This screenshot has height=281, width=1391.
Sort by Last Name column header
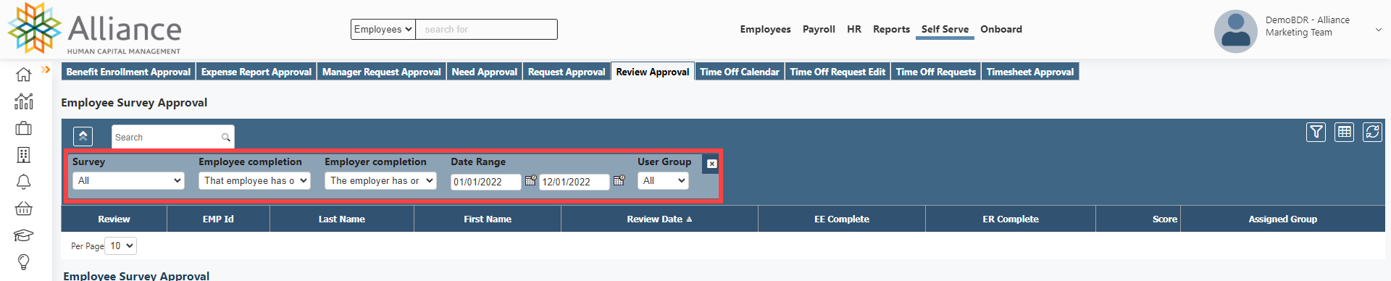(342, 219)
